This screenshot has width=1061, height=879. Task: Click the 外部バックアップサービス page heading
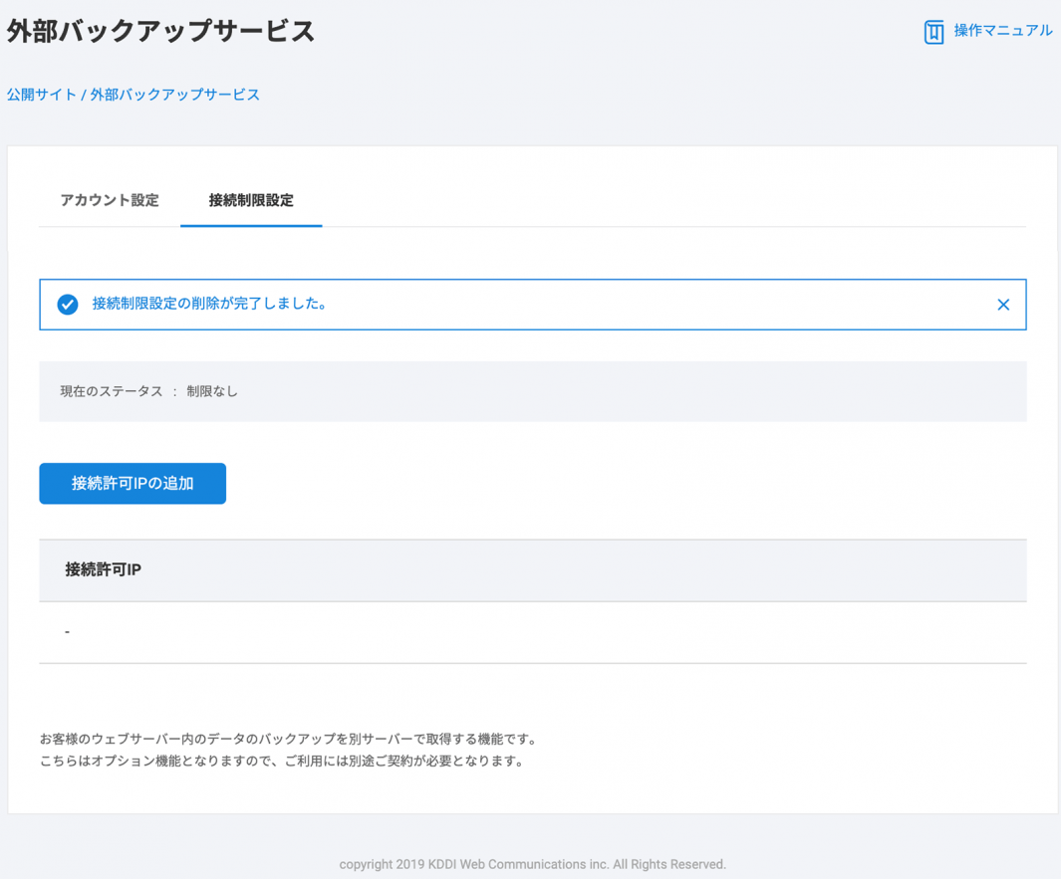pyautogui.click(x=160, y=32)
